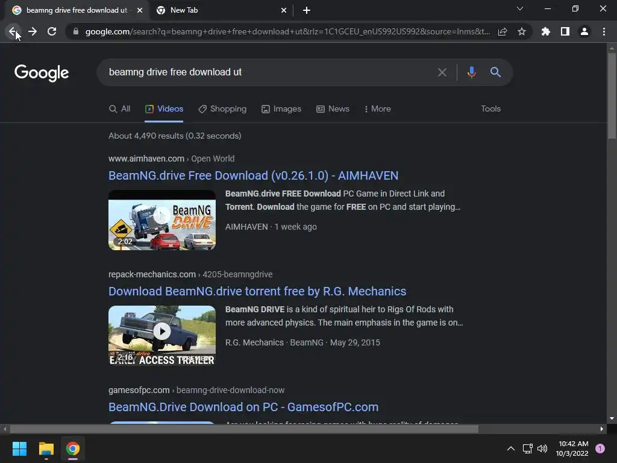
Task: Click the vertical scrollbar thumb
Action: tap(612, 96)
